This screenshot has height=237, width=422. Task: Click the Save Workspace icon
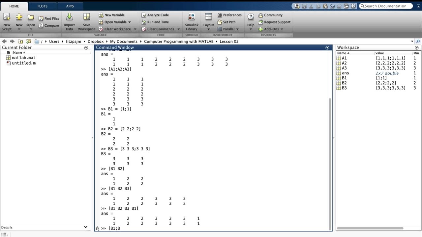(x=86, y=17)
